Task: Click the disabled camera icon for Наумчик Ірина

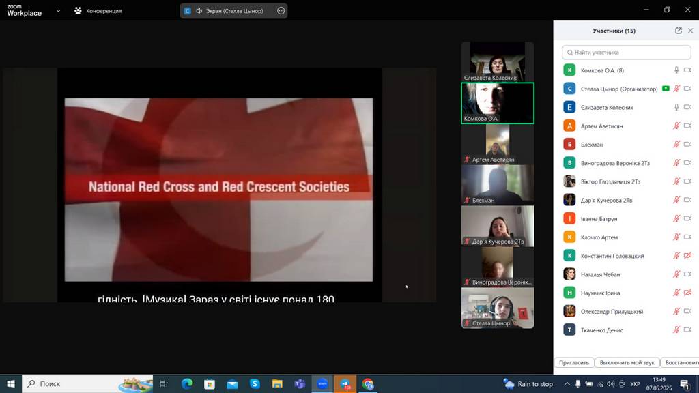Action: click(687, 293)
